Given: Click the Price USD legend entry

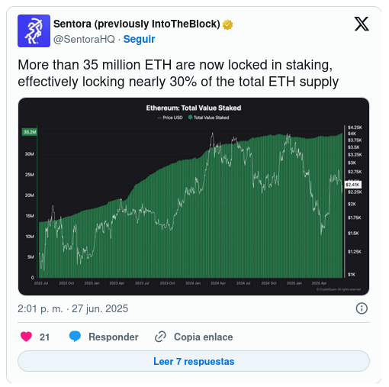Looking at the screenshot, I should (170, 118).
